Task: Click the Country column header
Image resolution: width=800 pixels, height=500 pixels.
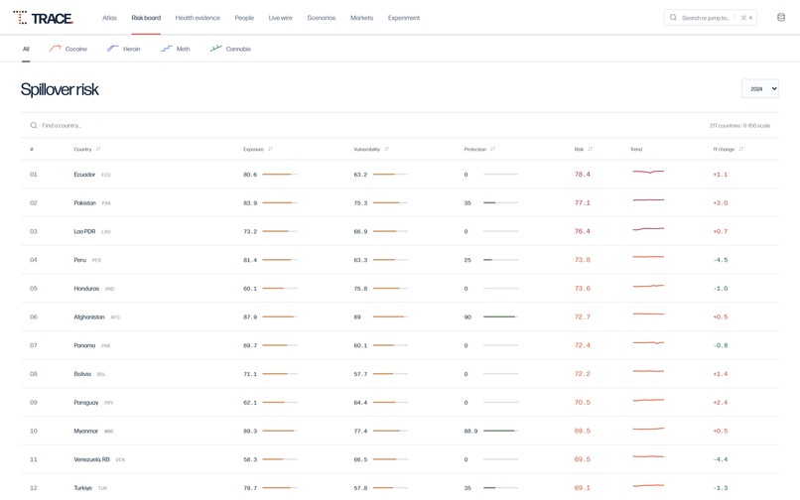Action: coord(82,149)
